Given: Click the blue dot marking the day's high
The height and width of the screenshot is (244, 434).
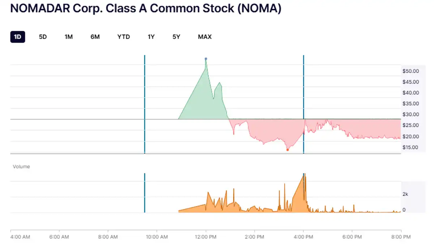Looking at the screenshot, I should [x=206, y=58].
